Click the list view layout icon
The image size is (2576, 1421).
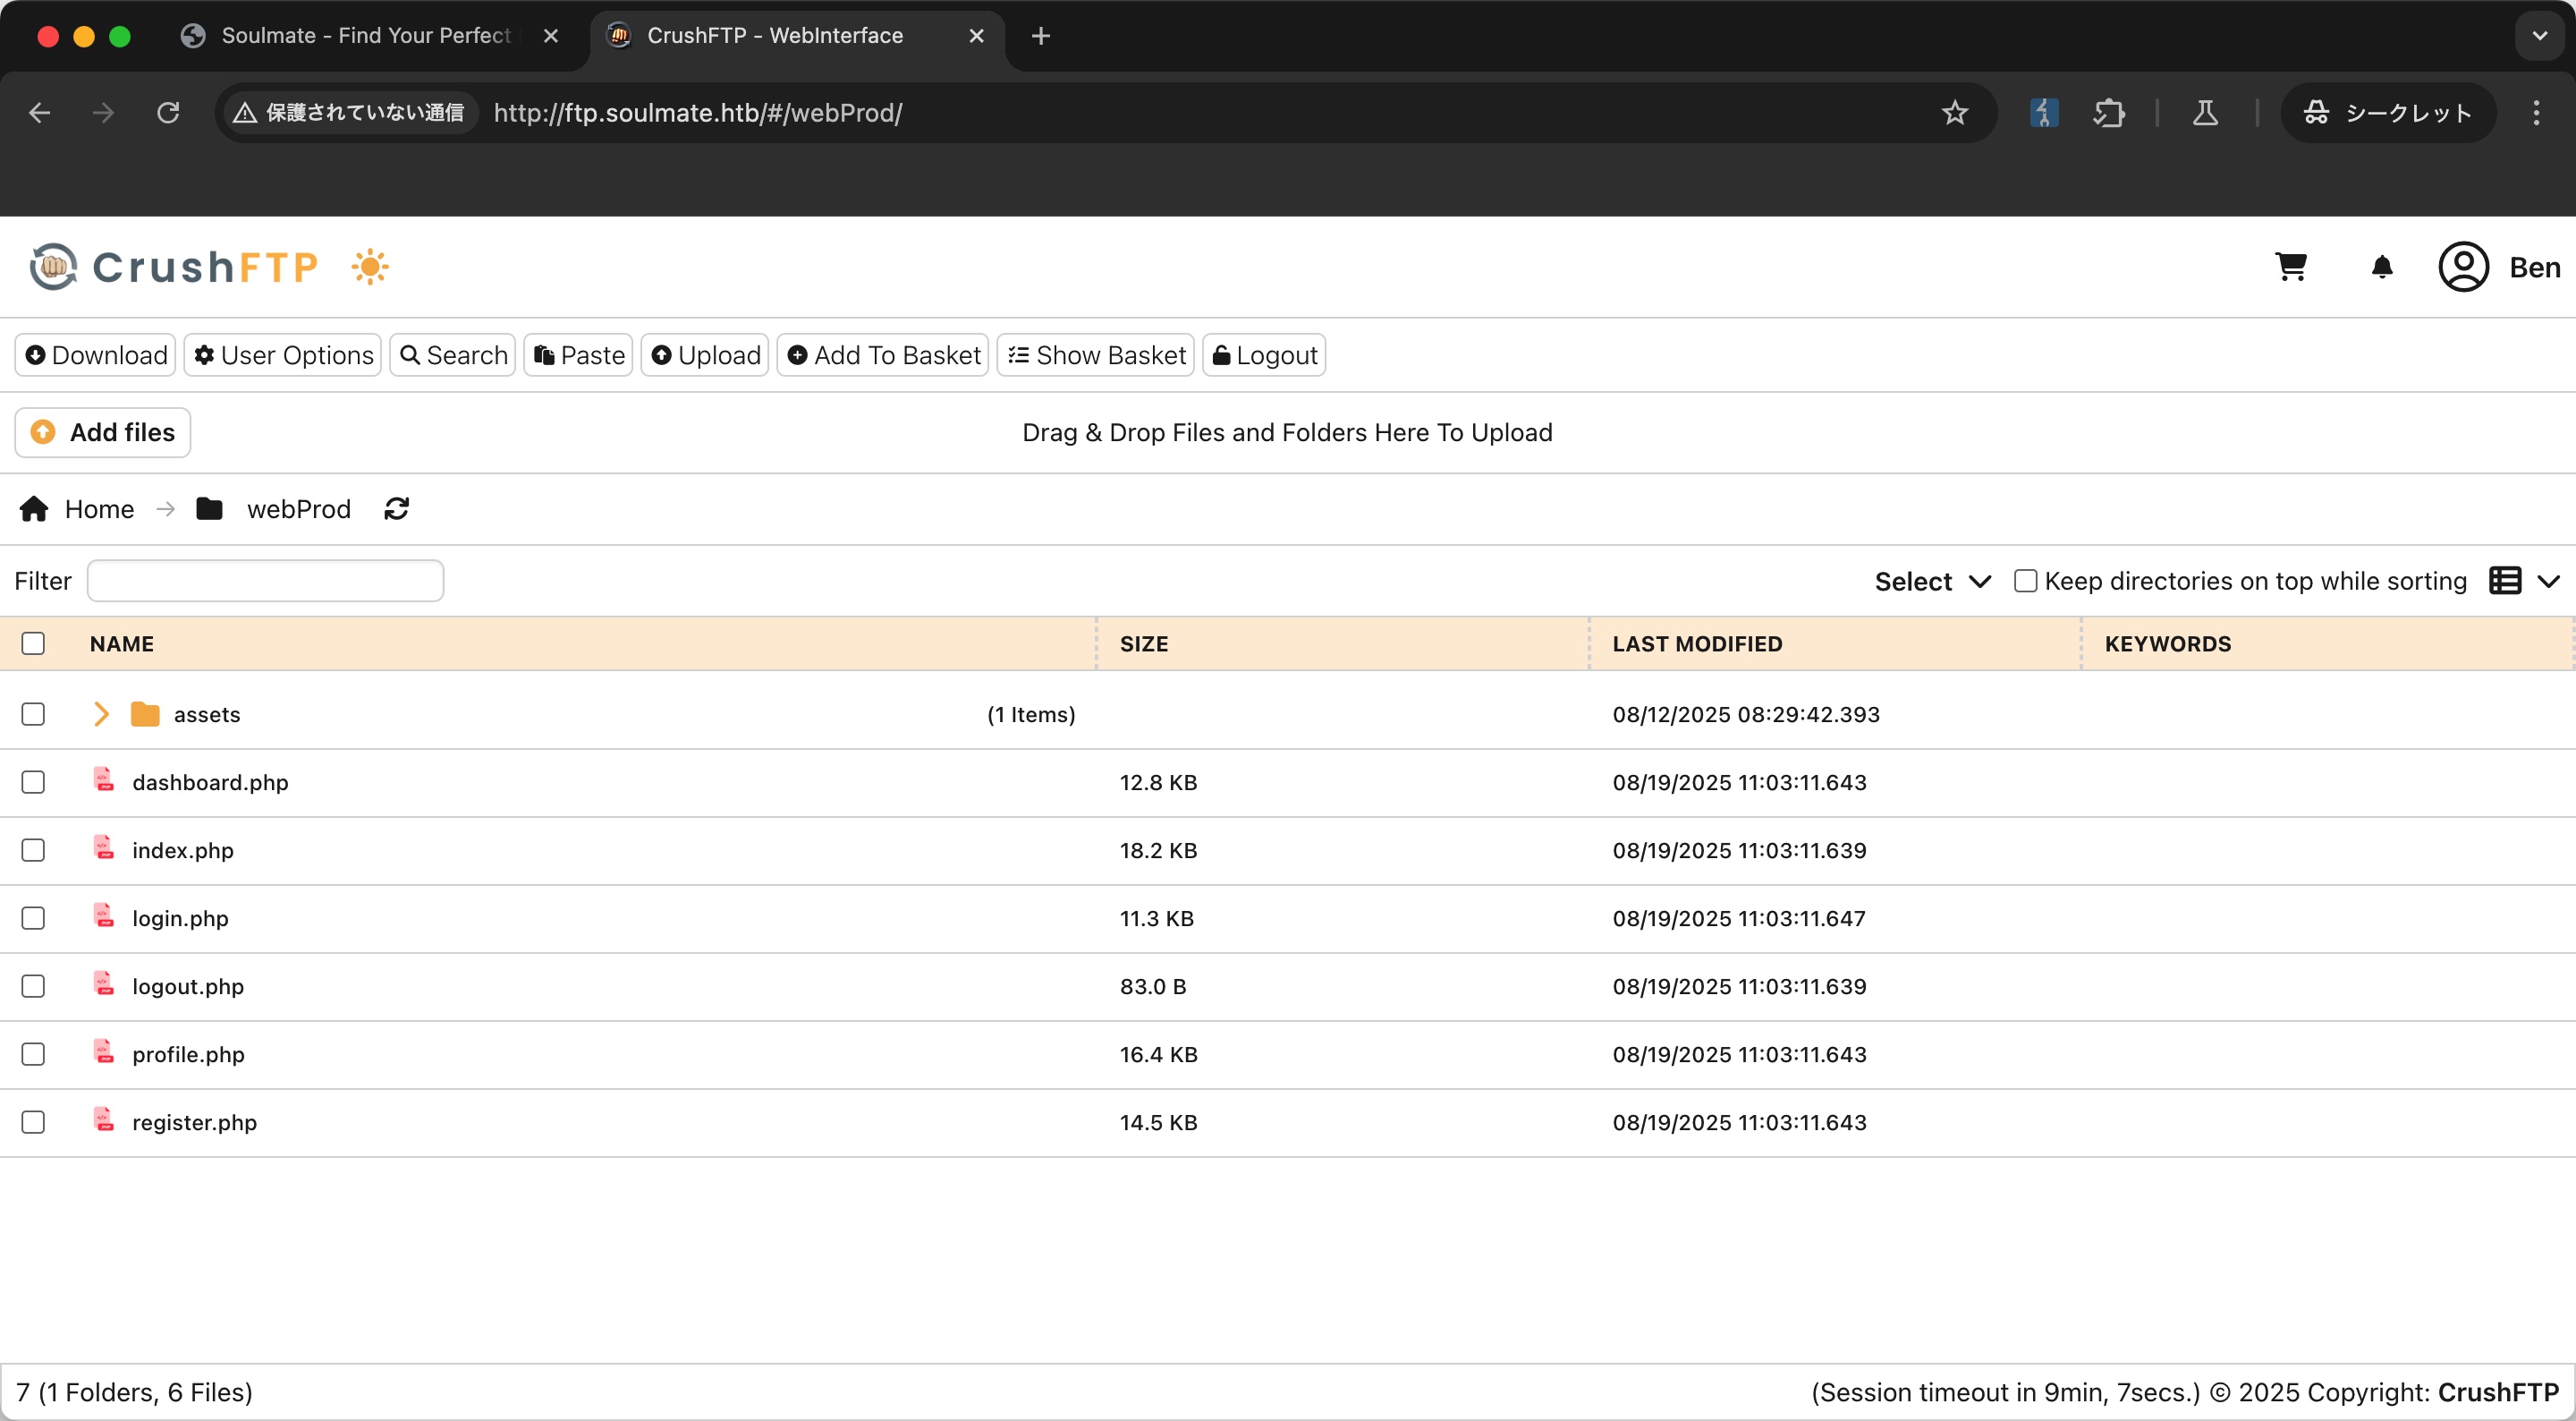2504,581
